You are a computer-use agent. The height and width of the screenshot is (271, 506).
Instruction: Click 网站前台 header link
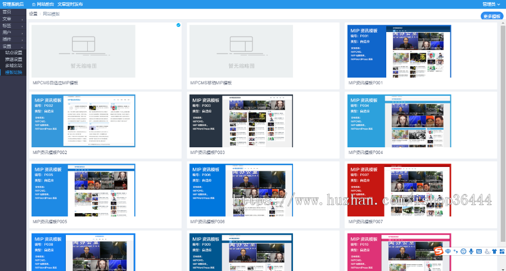46,4
